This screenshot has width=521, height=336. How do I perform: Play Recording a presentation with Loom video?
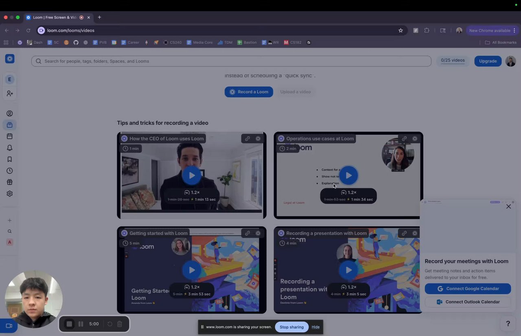pos(348,270)
